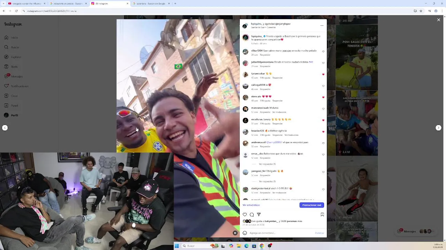Like the comment by manzanovisuals
The width and height of the screenshot is (446, 250).
pos(323,109)
